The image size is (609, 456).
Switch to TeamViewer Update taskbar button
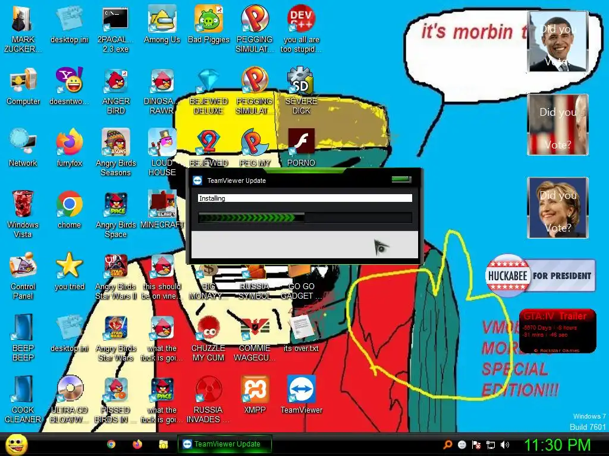(224, 444)
